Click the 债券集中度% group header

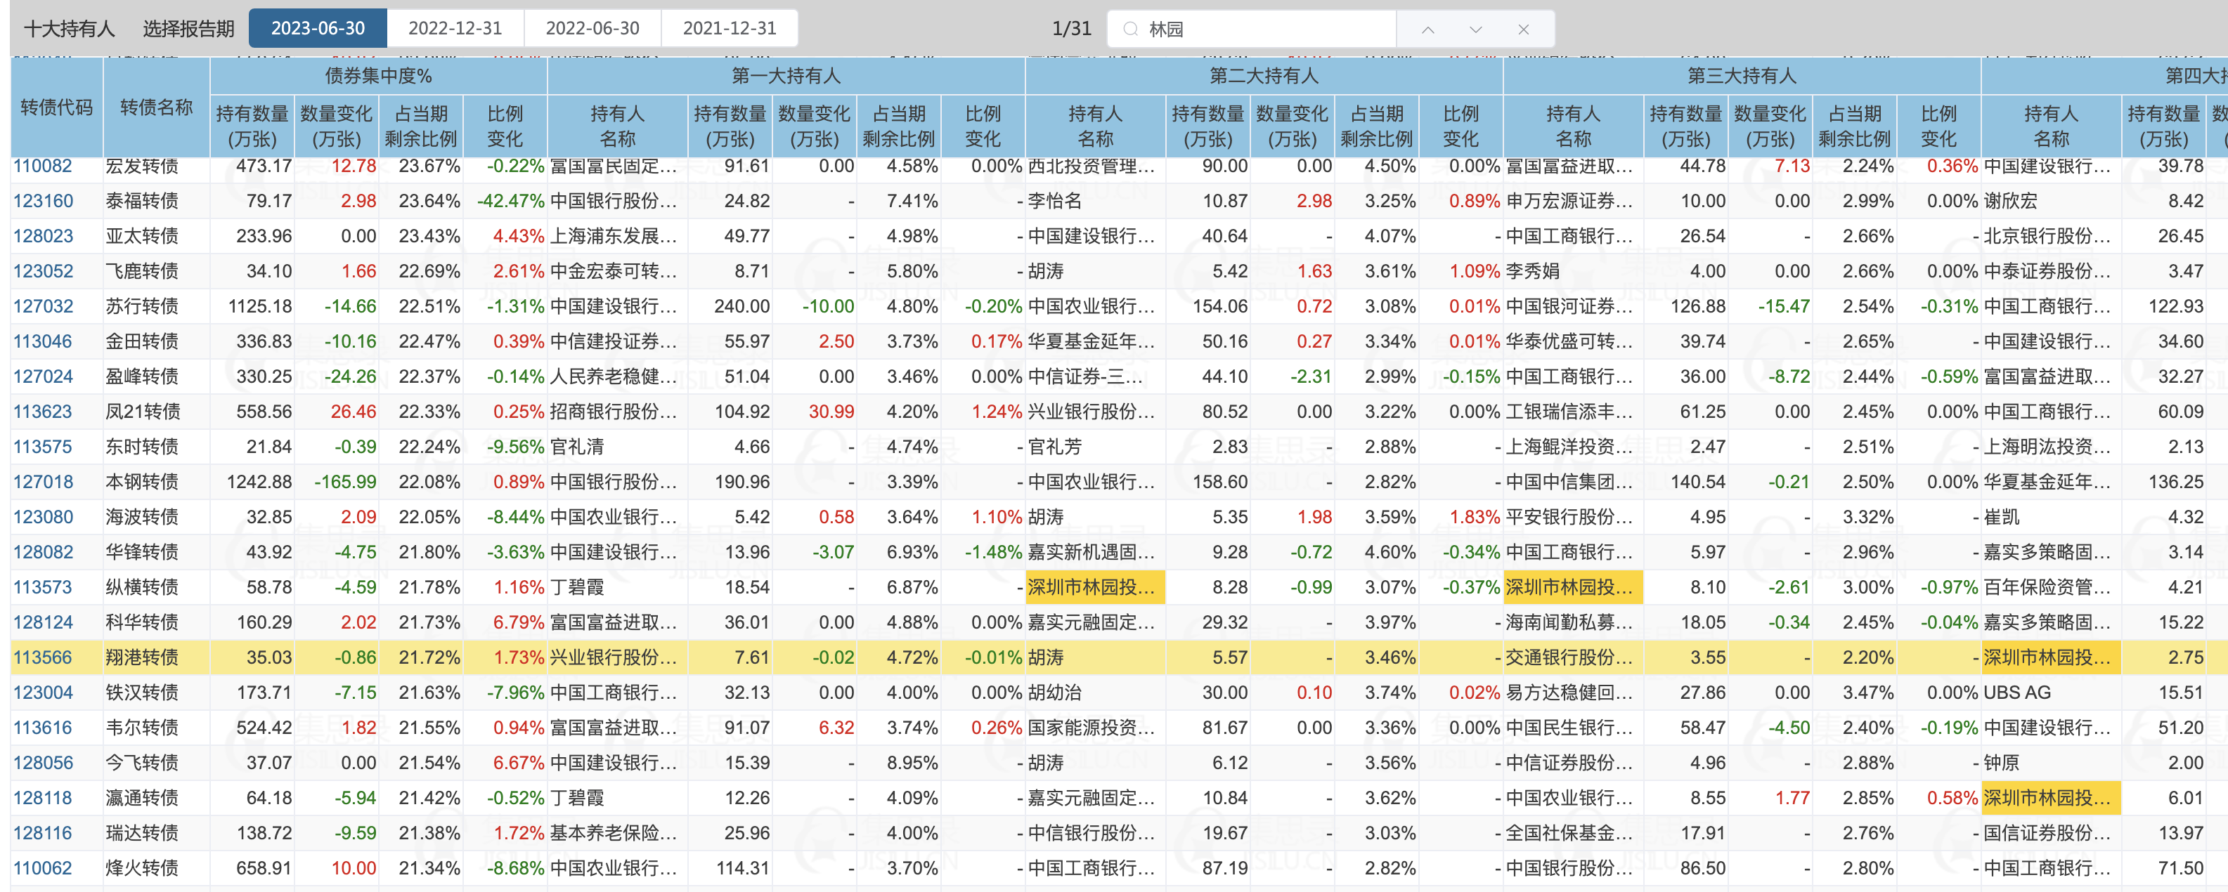(x=378, y=76)
